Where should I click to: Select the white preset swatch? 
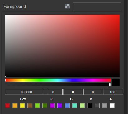[112, 106]
